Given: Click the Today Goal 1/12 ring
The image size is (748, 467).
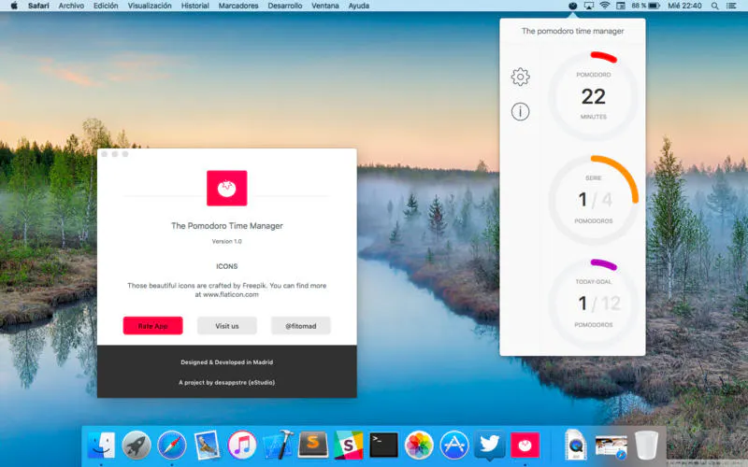Looking at the screenshot, I should (x=593, y=303).
